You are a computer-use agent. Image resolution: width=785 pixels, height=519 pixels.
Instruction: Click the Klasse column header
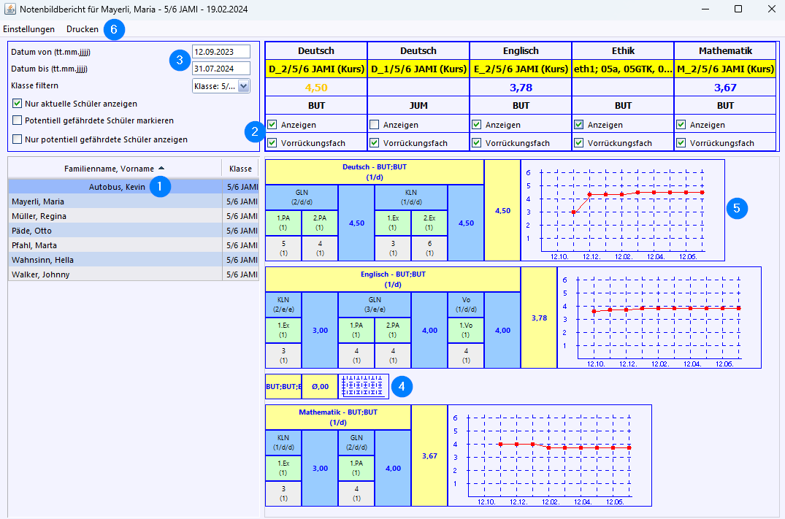(240, 169)
